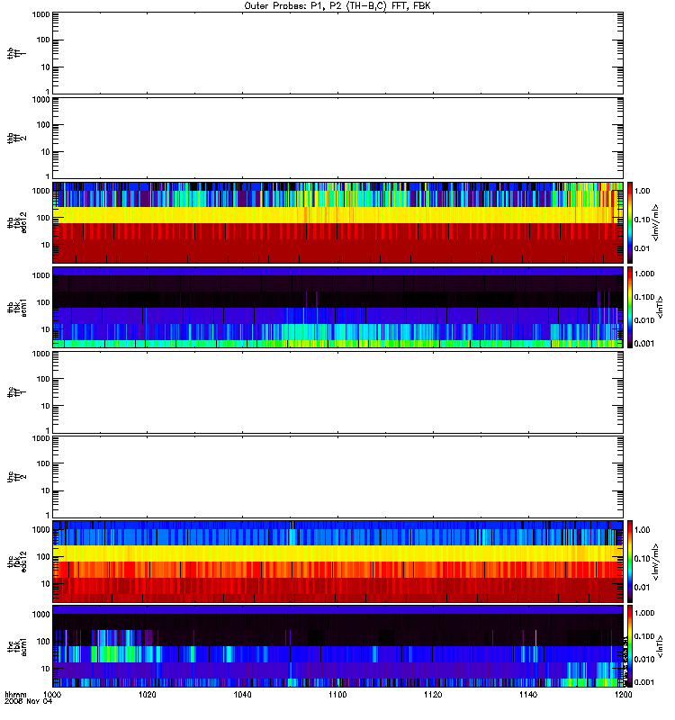This screenshot has width=675, height=720.
Task: Click the empty thb fff 1 plot panel
Action: 337,53
